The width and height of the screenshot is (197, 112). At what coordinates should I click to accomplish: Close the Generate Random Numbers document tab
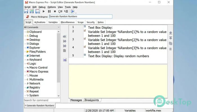click(25, 106)
